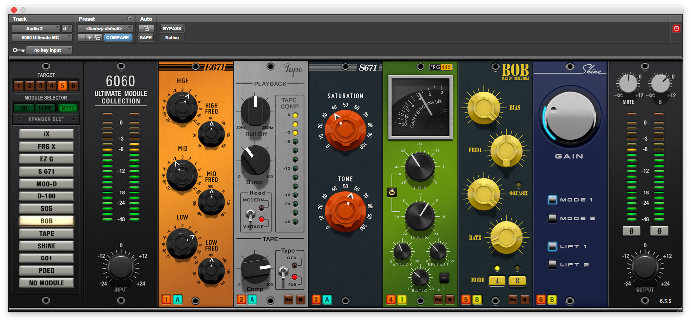Choose target slot 5
Screen dimensions: 691x322
pos(63,86)
